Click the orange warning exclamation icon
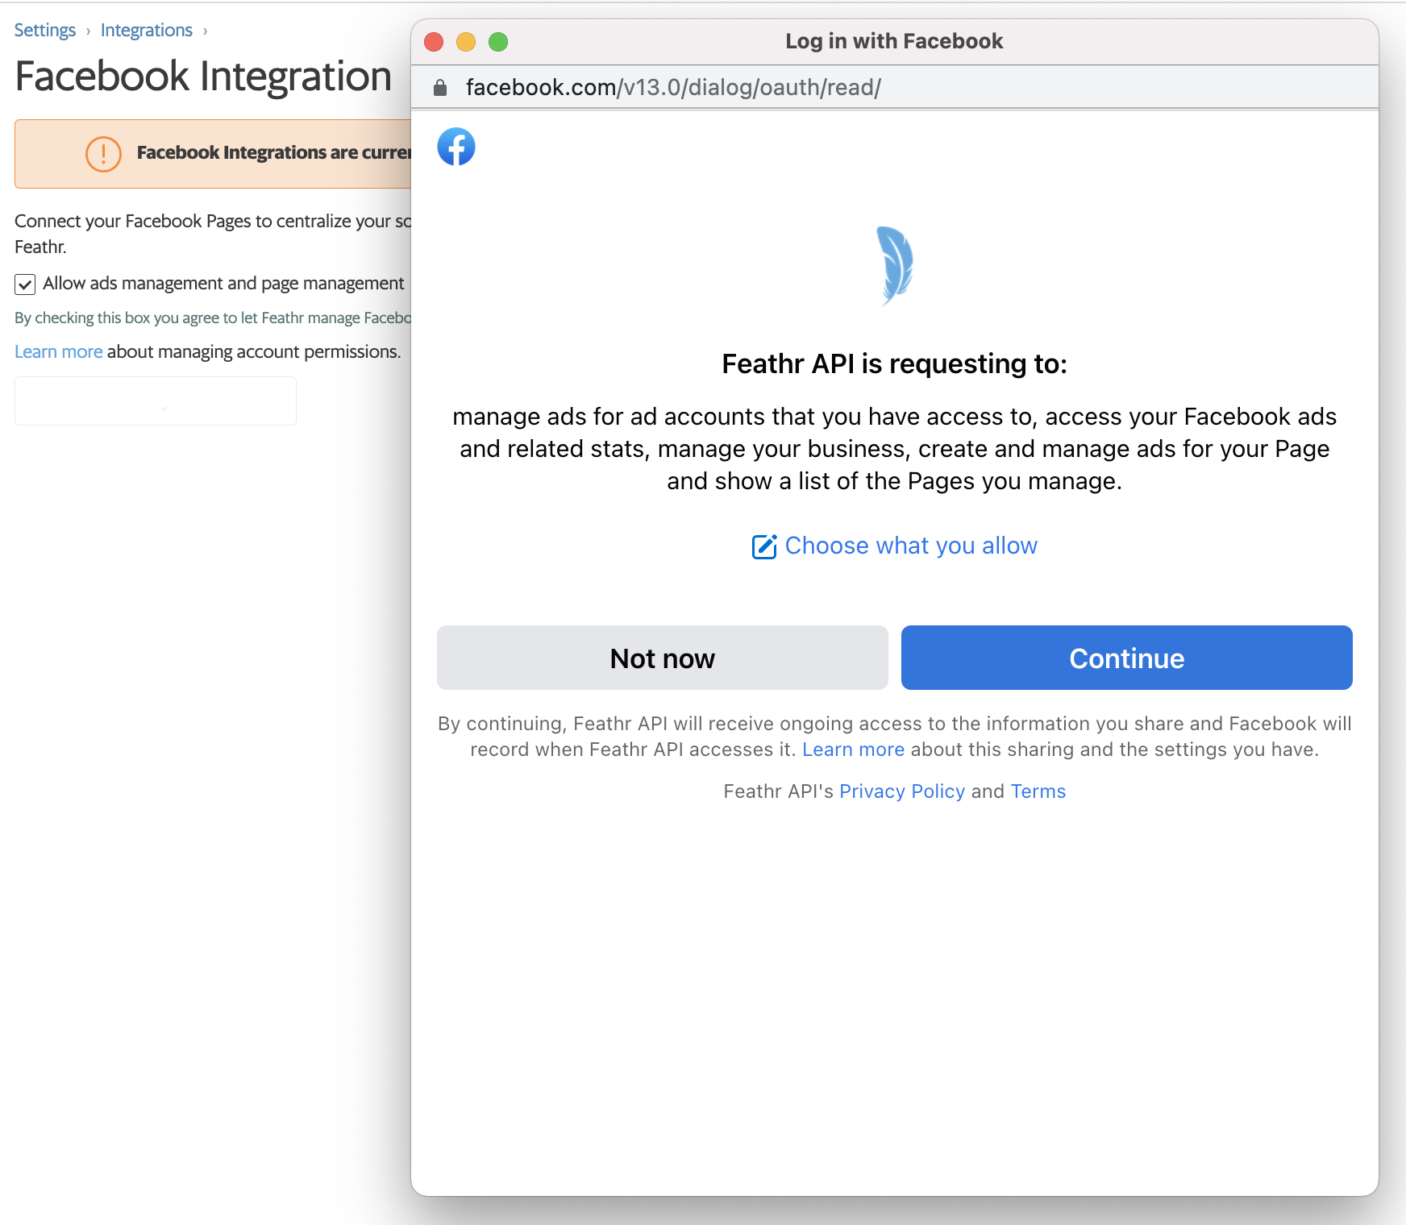 pos(103,154)
